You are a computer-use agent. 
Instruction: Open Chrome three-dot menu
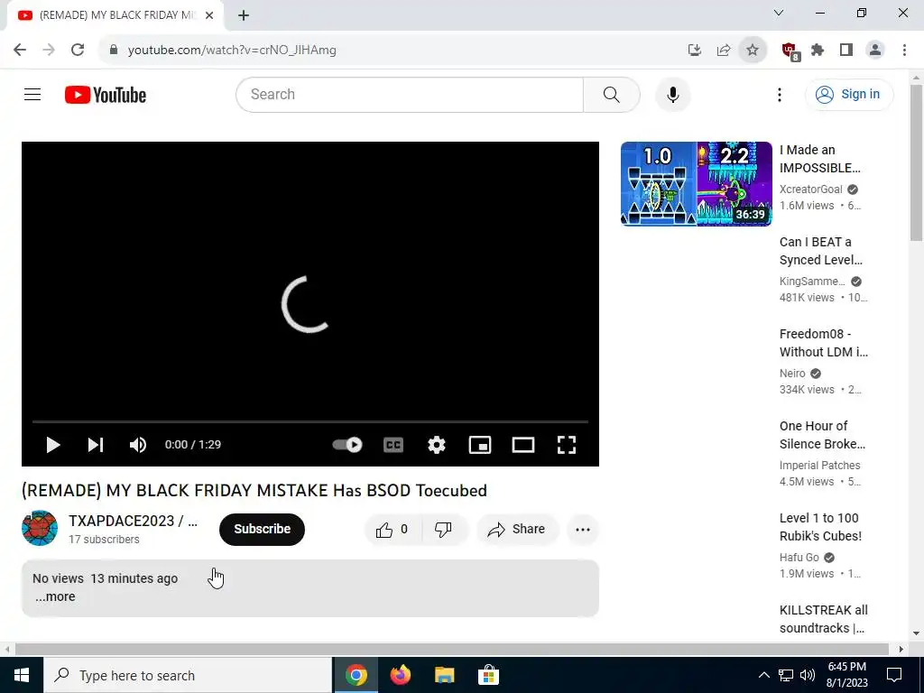click(904, 51)
